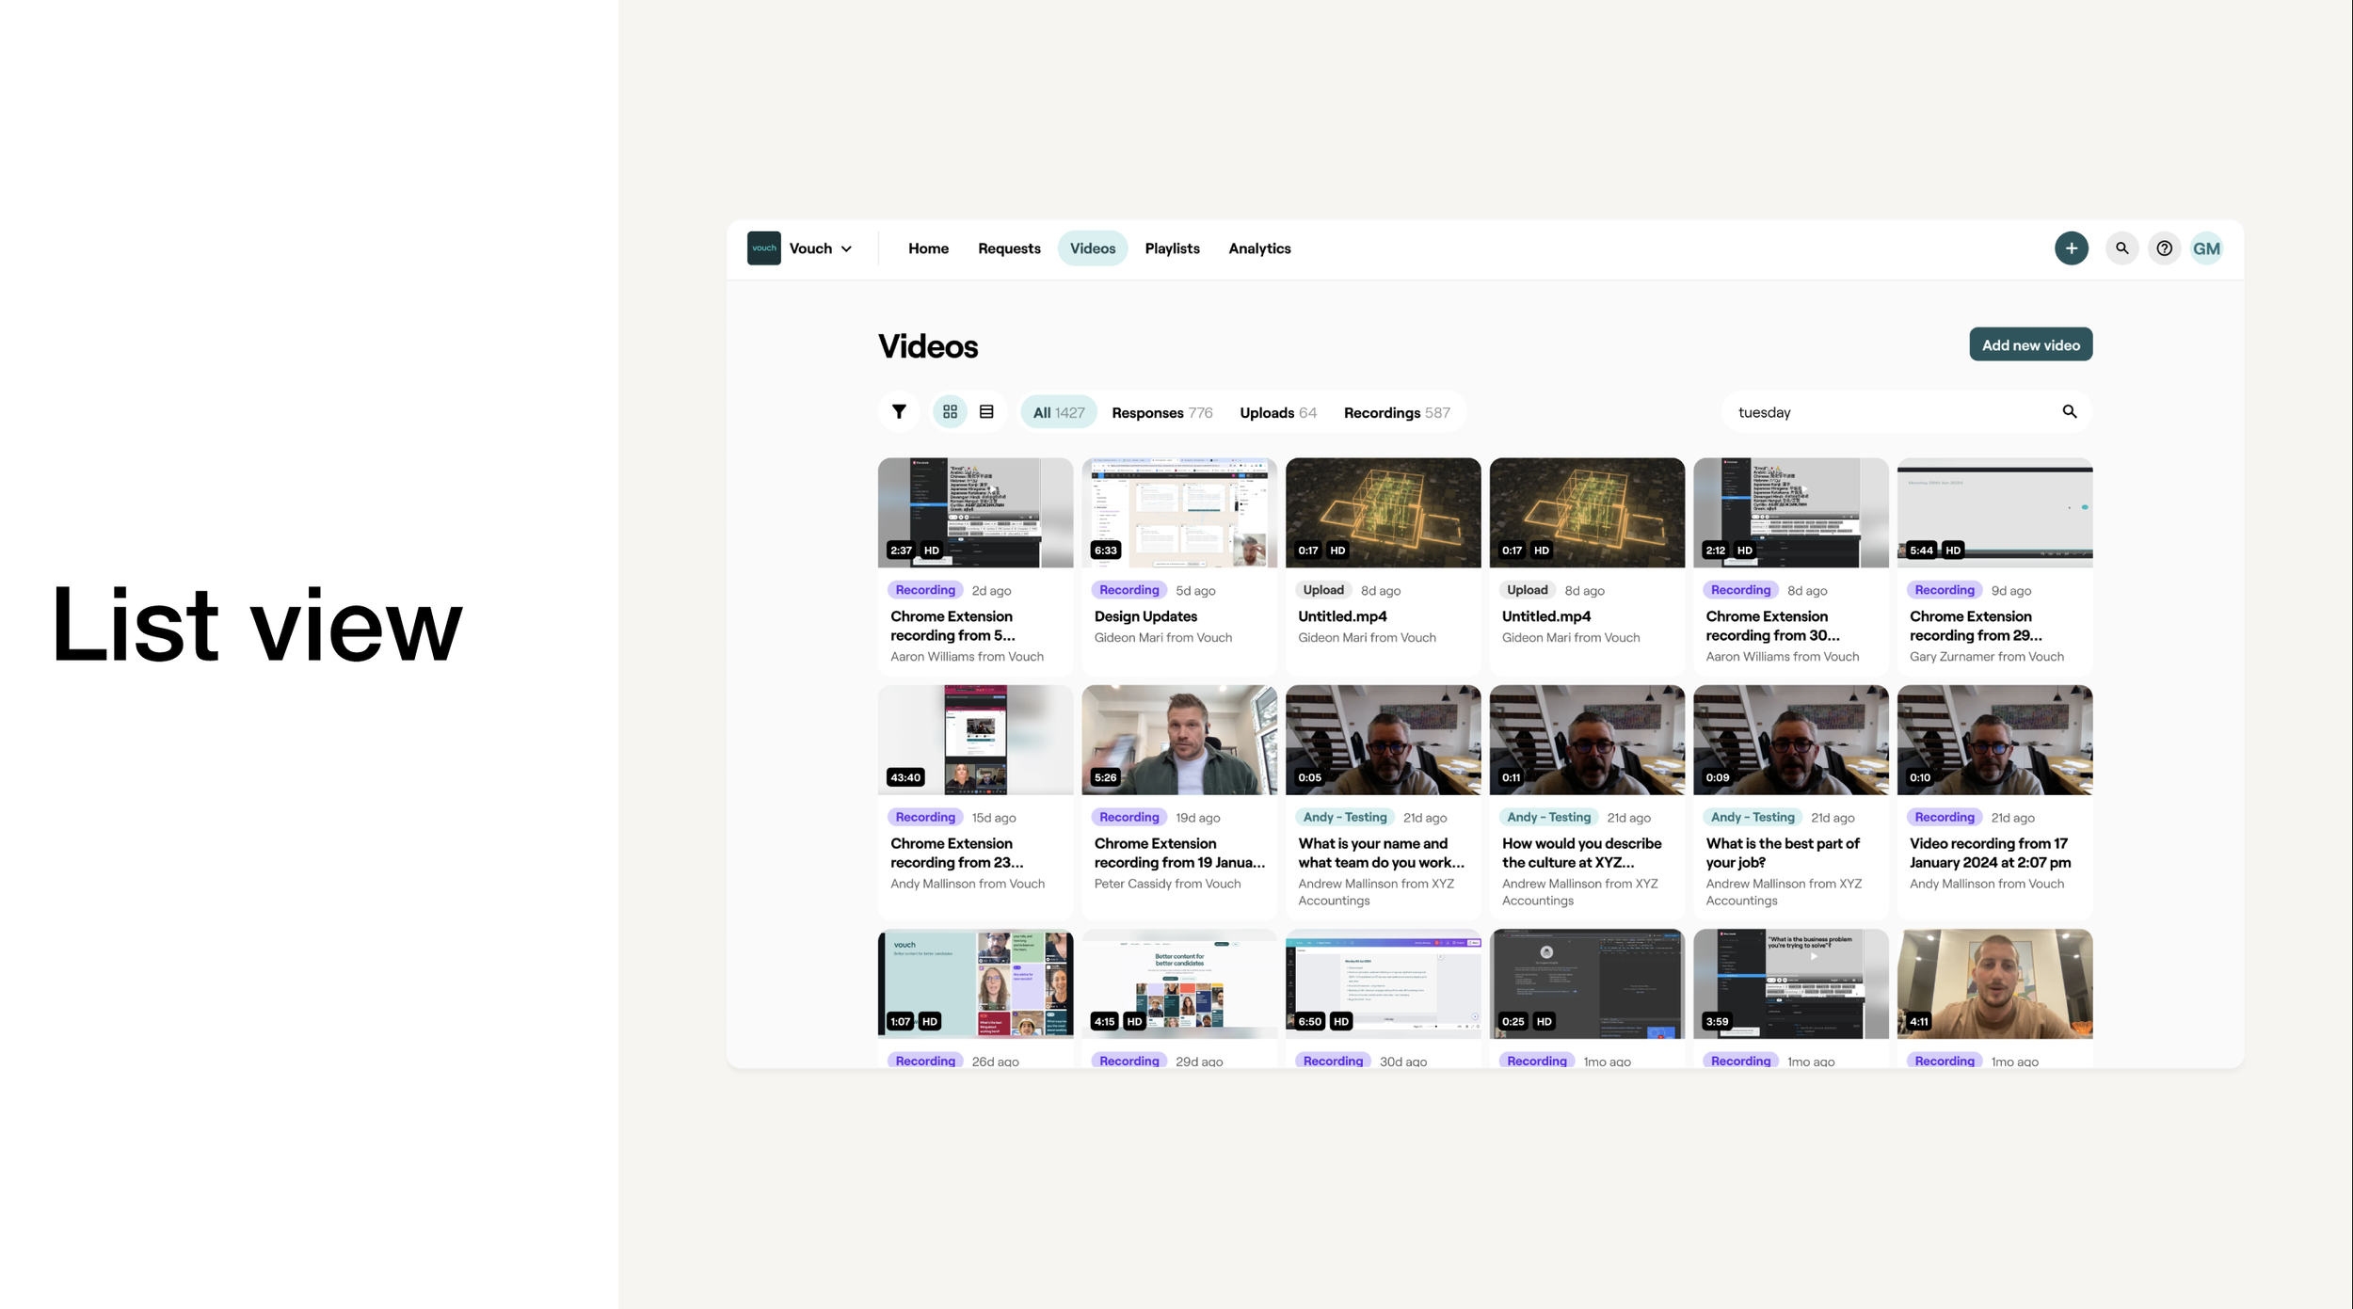Open the filter funnel icon

coord(899,412)
